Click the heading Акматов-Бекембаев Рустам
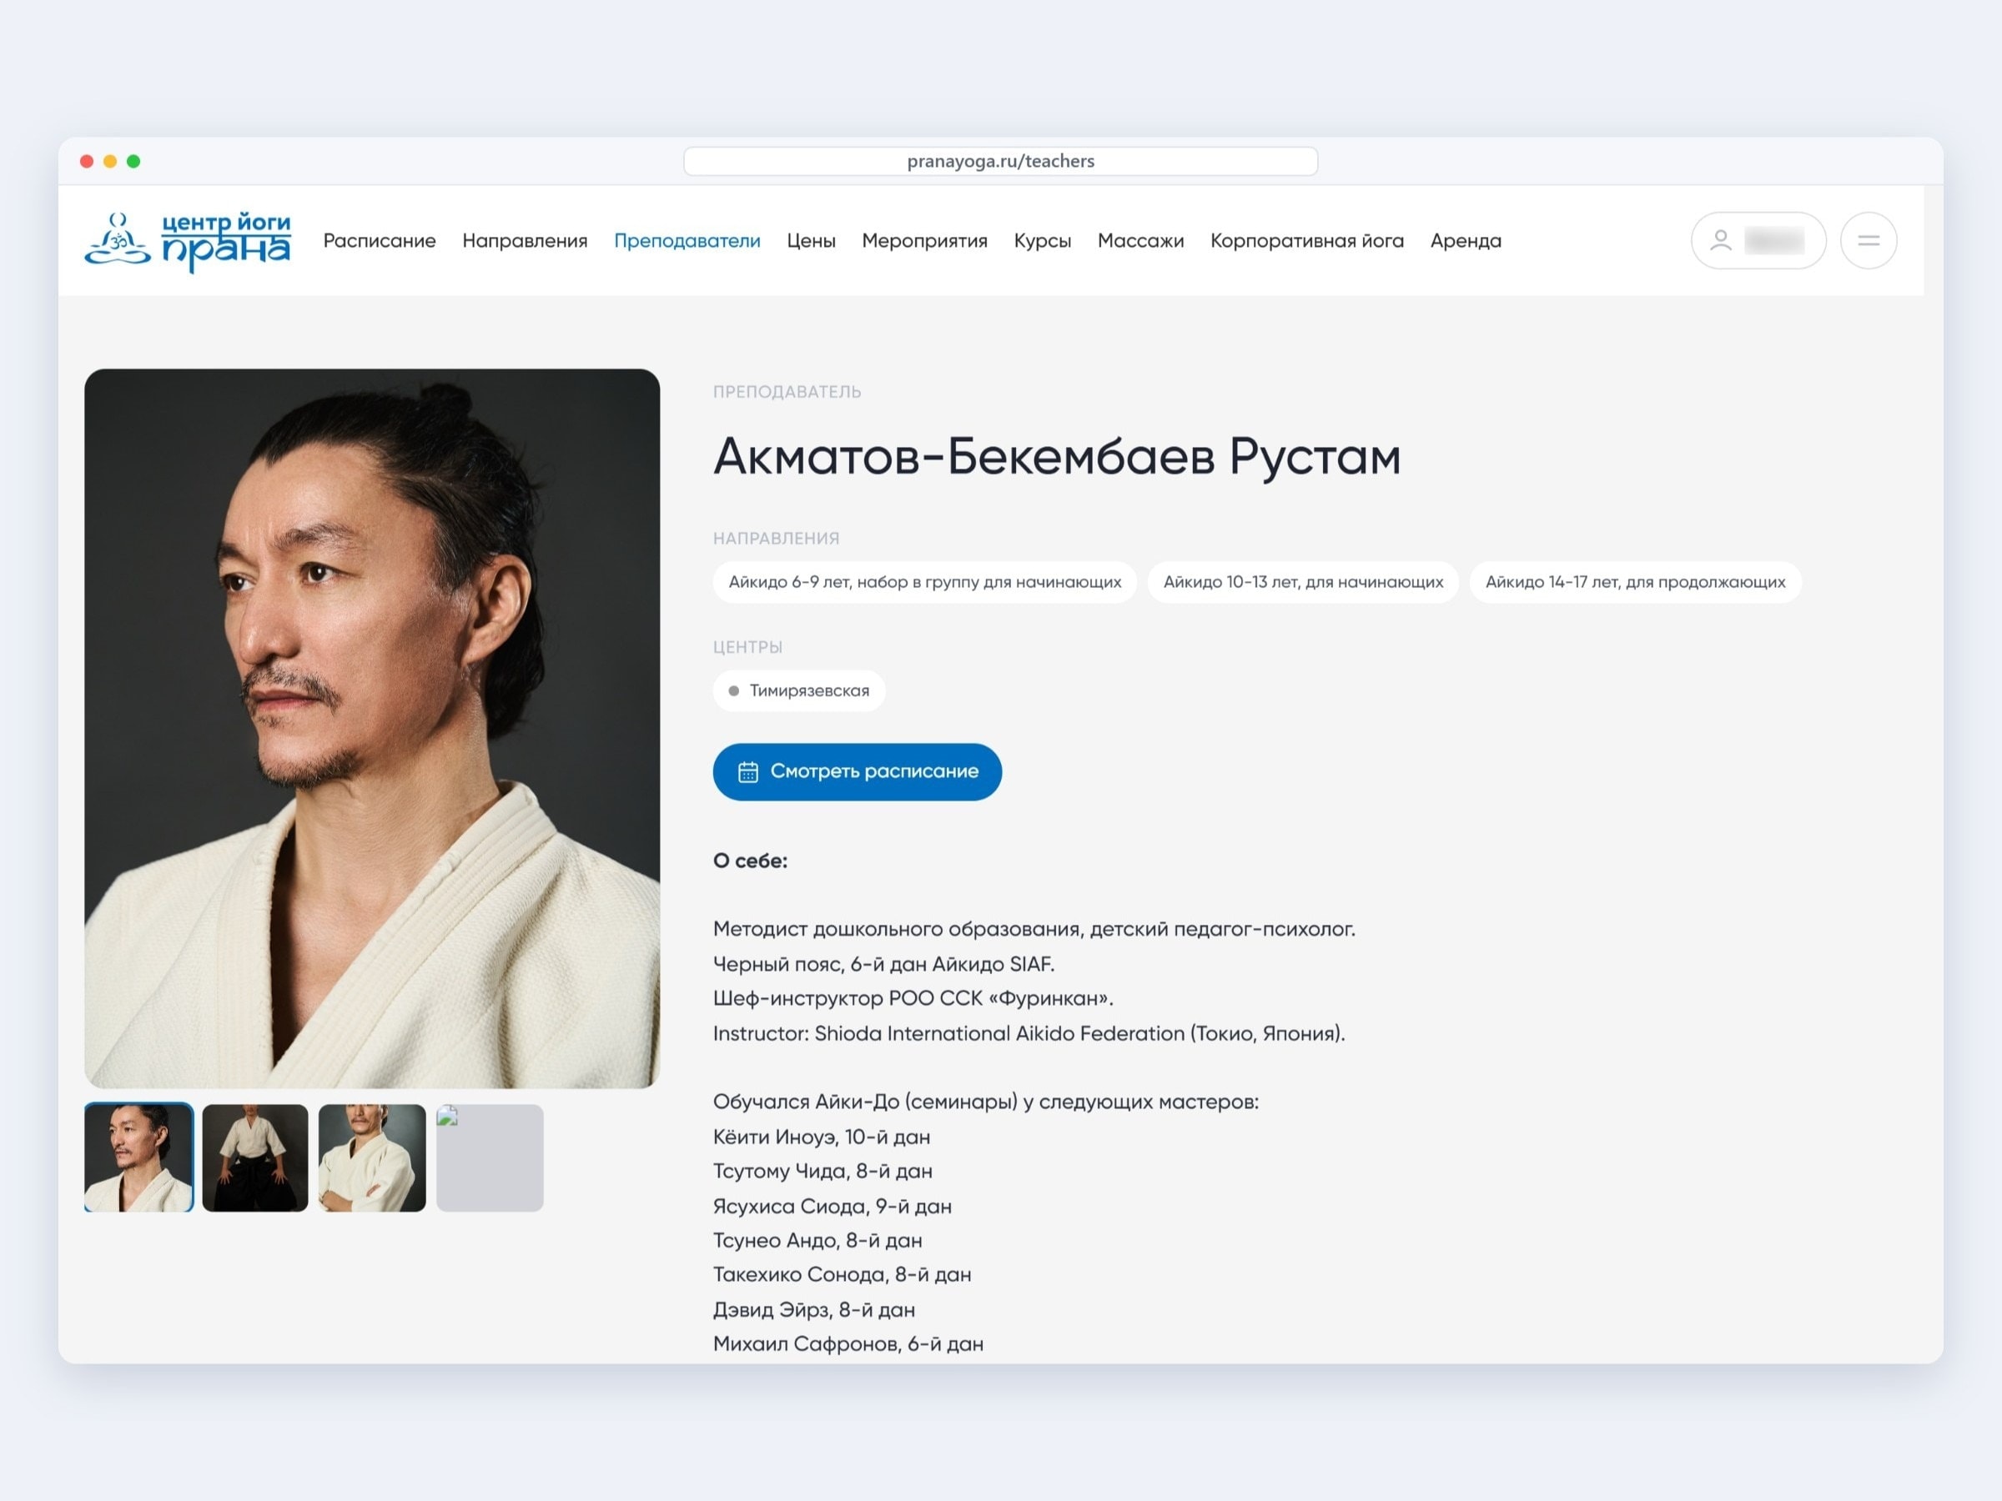The image size is (2002, 1501). (x=1056, y=456)
